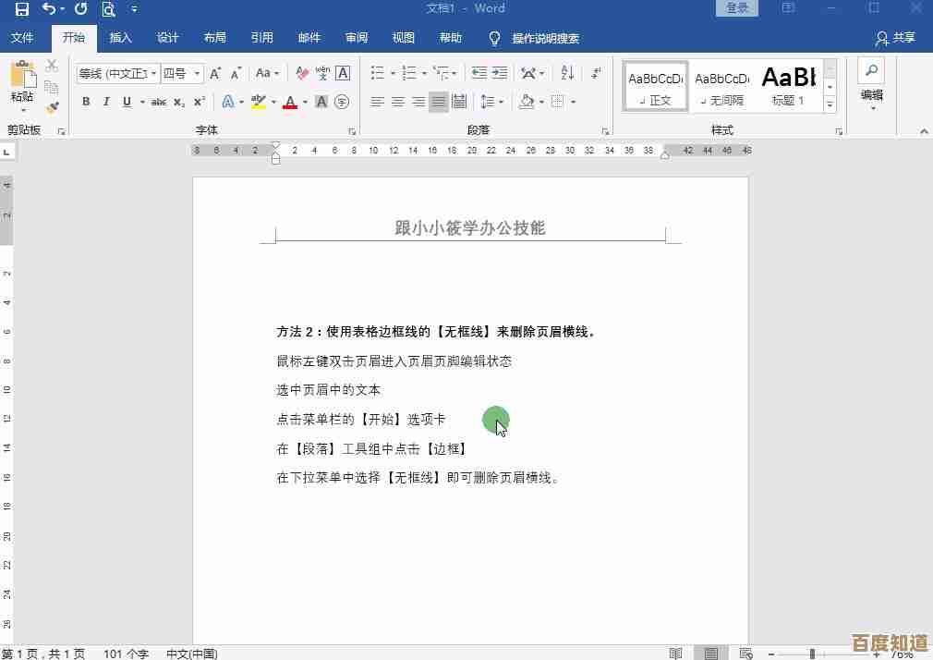Click the 登录 (Sign in) button
This screenshot has width=933, height=660.
click(737, 8)
